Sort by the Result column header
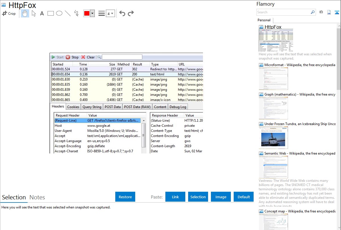341x230 pixels. (141, 64)
